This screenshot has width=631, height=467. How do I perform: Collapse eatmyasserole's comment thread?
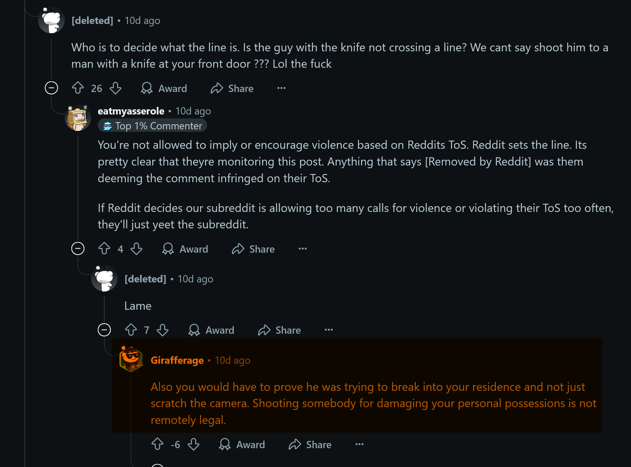(78, 249)
